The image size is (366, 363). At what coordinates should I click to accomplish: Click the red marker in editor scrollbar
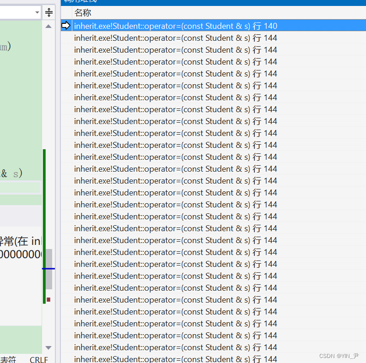48,299
